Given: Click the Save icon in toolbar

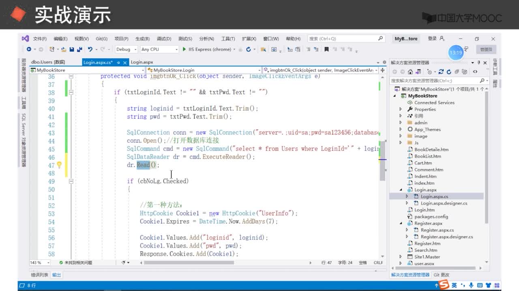Looking at the screenshot, I should point(71,49).
